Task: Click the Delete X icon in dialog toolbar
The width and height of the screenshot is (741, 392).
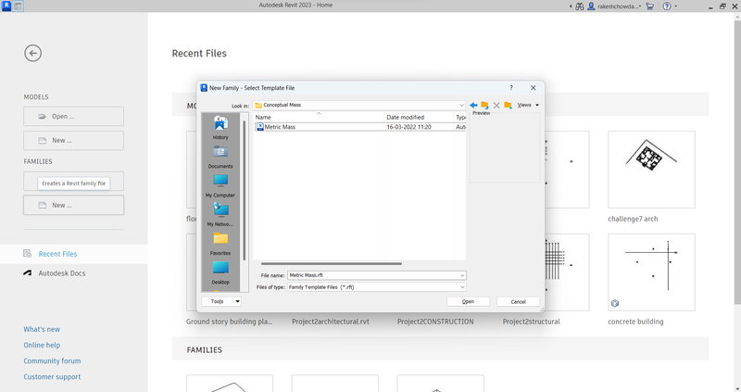Action: tap(496, 105)
